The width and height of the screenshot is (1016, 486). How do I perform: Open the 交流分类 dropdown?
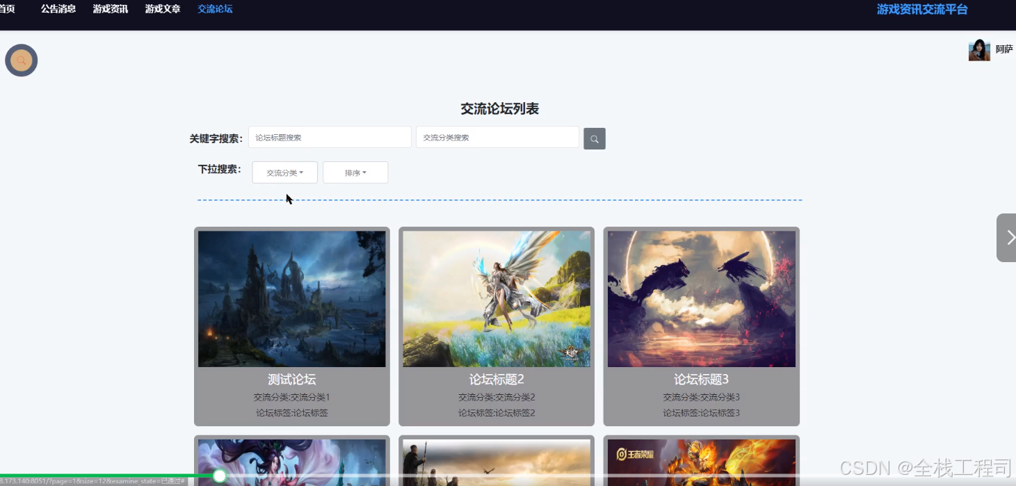pos(285,172)
